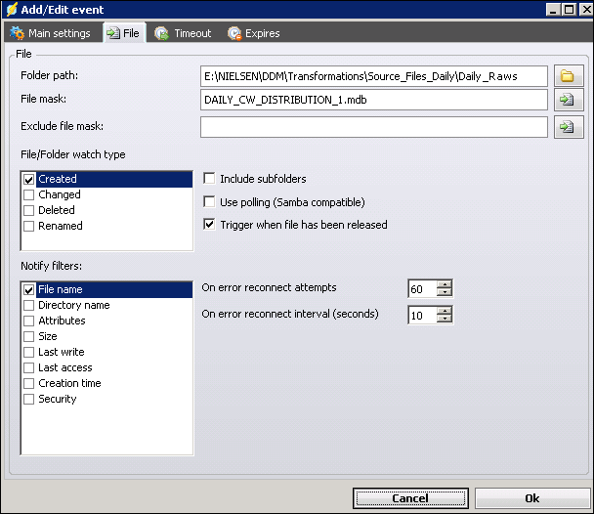The image size is (594, 514).
Task: Click the Main settings gear icon
Action: pyautogui.click(x=17, y=33)
